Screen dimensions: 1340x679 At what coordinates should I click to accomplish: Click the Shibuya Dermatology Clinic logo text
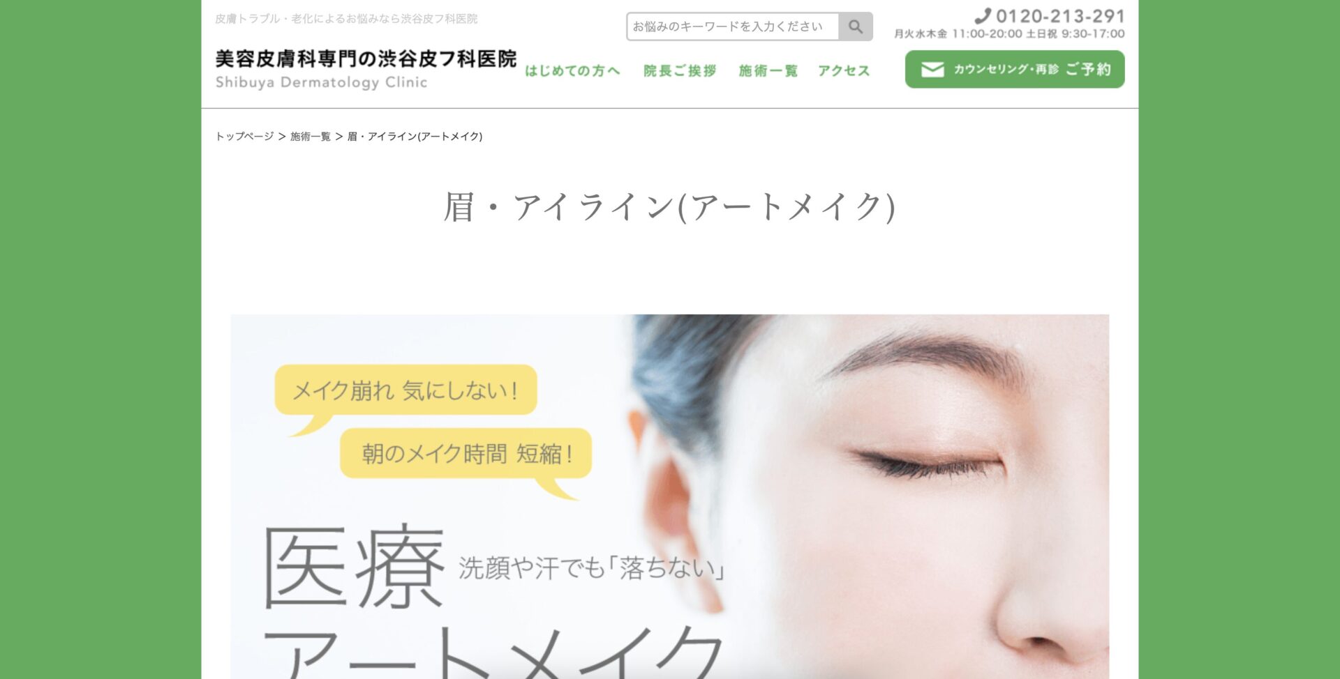coord(321,82)
